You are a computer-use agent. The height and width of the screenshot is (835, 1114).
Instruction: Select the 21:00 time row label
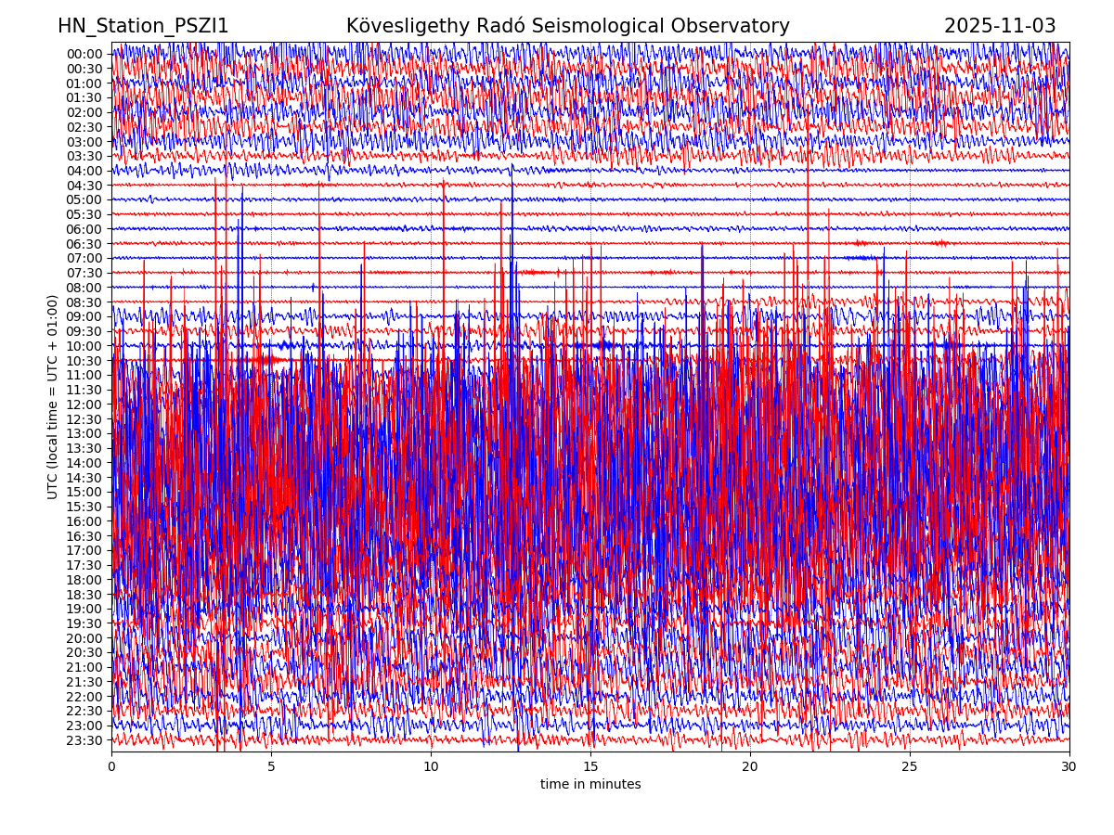84,667
